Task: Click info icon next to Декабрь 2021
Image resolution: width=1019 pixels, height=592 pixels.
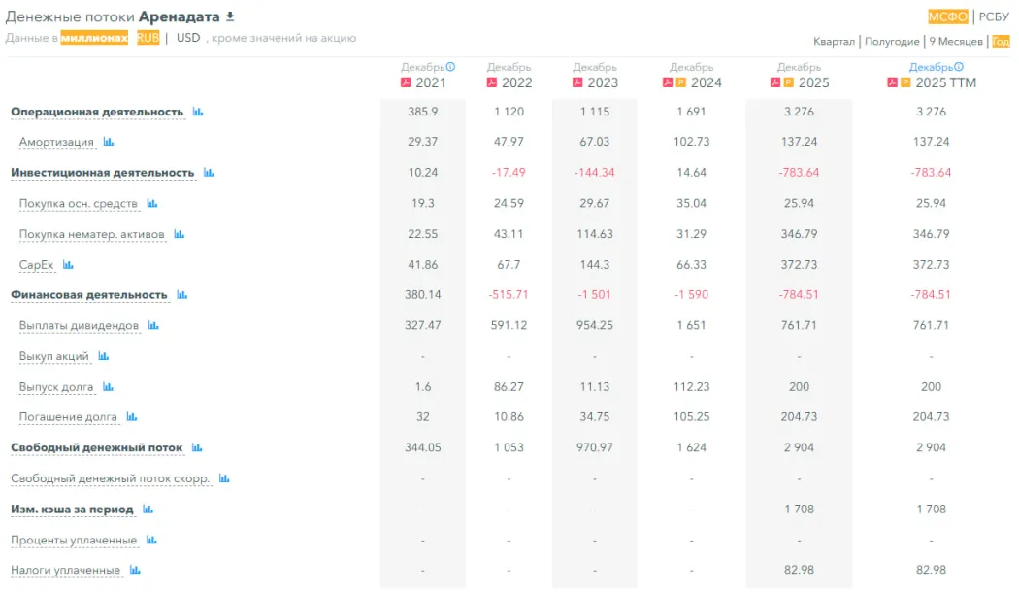Action: [x=450, y=67]
